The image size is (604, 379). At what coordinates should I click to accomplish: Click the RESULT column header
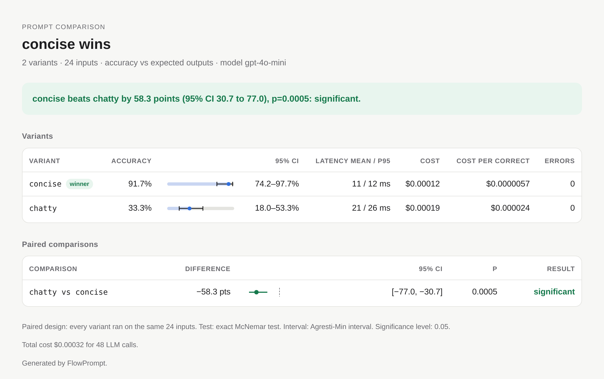click(561, 269)
